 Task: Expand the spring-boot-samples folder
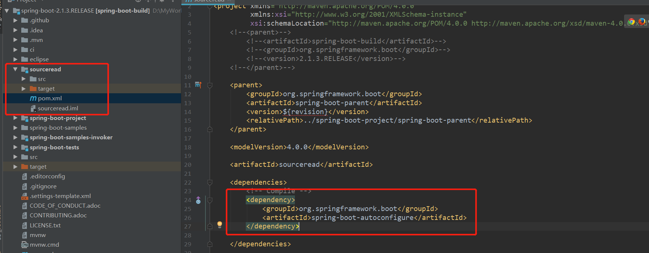point(15,127)
